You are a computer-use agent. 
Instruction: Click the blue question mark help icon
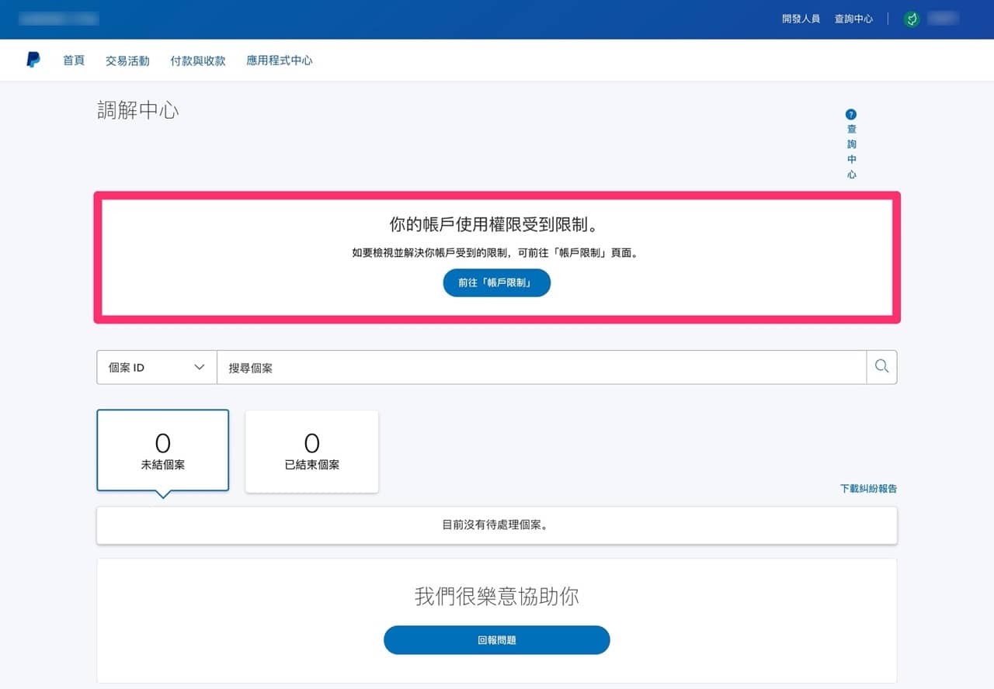[x=851, y=114]
